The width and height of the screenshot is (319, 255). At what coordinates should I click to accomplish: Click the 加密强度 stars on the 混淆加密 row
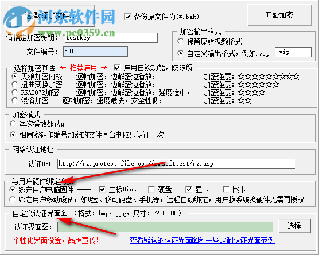pos(245,100)
